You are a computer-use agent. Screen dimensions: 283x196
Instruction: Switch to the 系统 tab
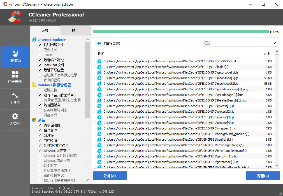pos(45,30)
